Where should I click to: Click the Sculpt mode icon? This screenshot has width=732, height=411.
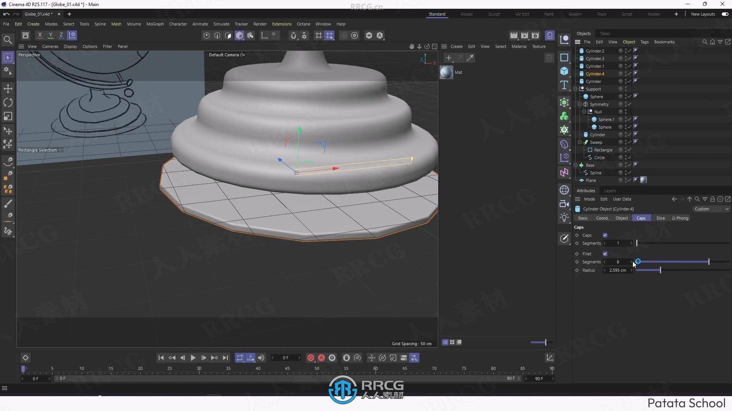[x=493, y=14]
